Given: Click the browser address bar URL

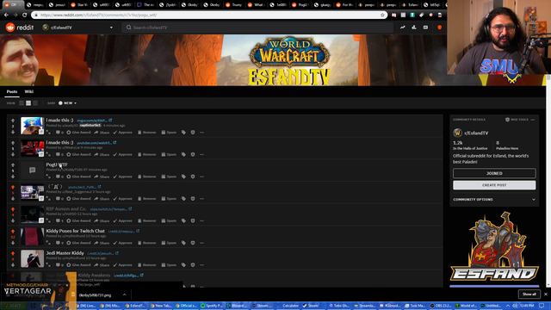Looking at the screenshot, I should pos(209,15).
